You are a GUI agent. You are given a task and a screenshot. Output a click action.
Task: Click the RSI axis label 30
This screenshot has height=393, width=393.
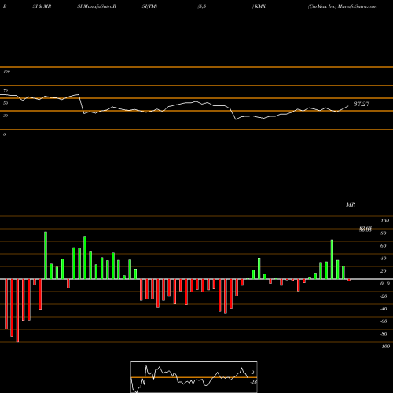click(6, 116)
